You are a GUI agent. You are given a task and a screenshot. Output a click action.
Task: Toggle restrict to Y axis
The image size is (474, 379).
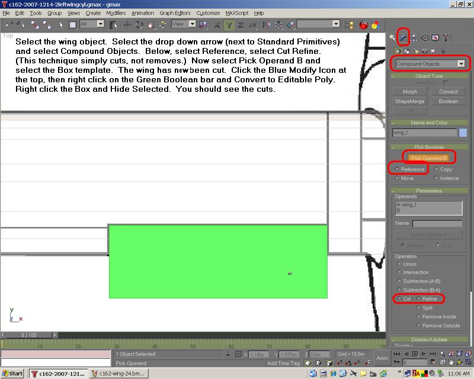tap(229, 25)
